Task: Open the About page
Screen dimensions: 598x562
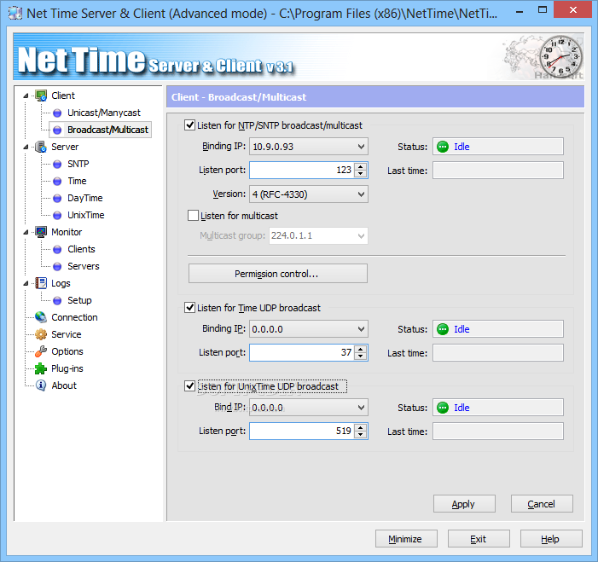Action: [x=64, y=385]
